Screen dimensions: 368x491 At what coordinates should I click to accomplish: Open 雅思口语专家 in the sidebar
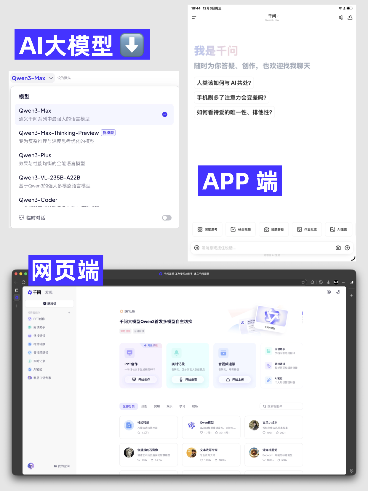click(39, 378)
